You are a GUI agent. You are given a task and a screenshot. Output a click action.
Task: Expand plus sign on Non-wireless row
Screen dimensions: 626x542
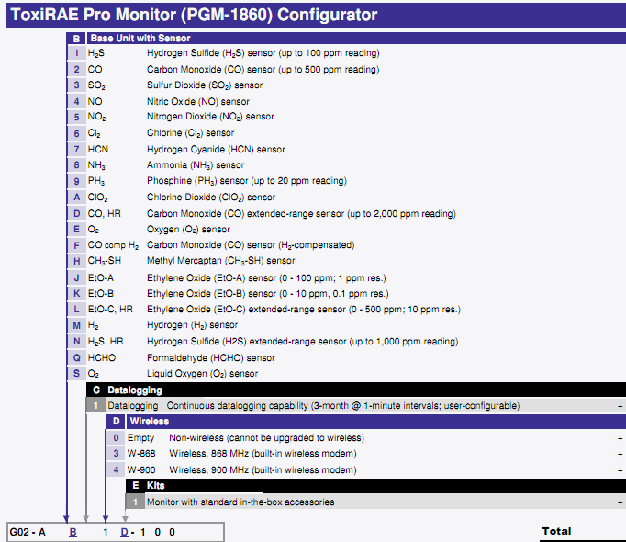pyautogui.click(x=620, y=438)
